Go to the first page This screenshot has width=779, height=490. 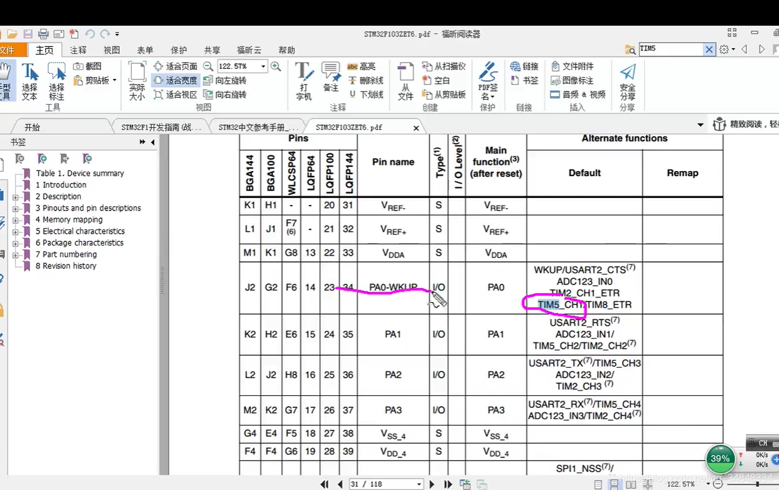click(x=325, y=484)
